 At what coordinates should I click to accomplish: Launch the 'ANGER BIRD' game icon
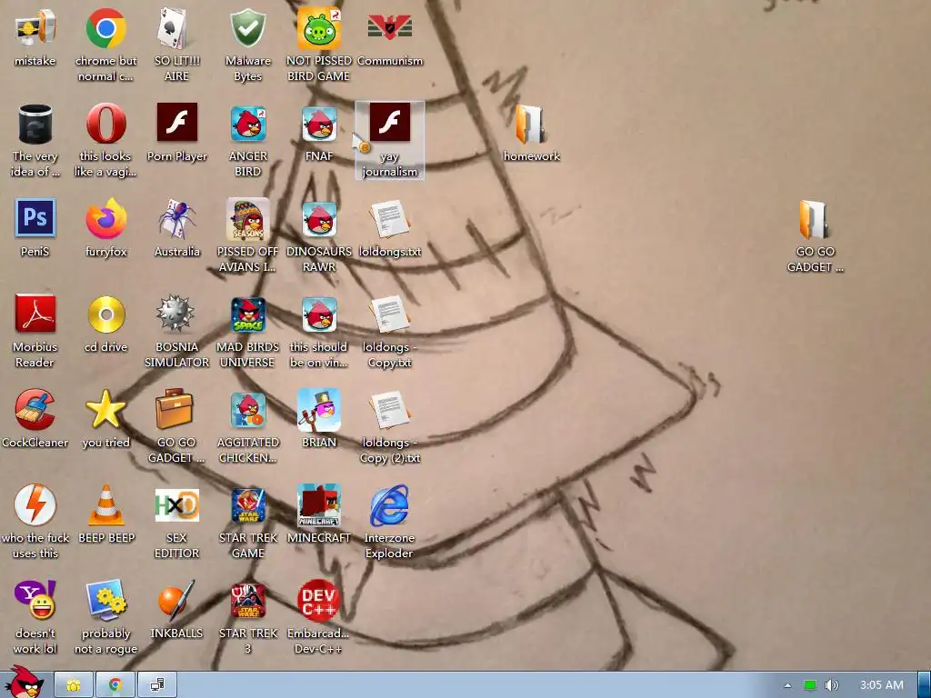[247, 124]
